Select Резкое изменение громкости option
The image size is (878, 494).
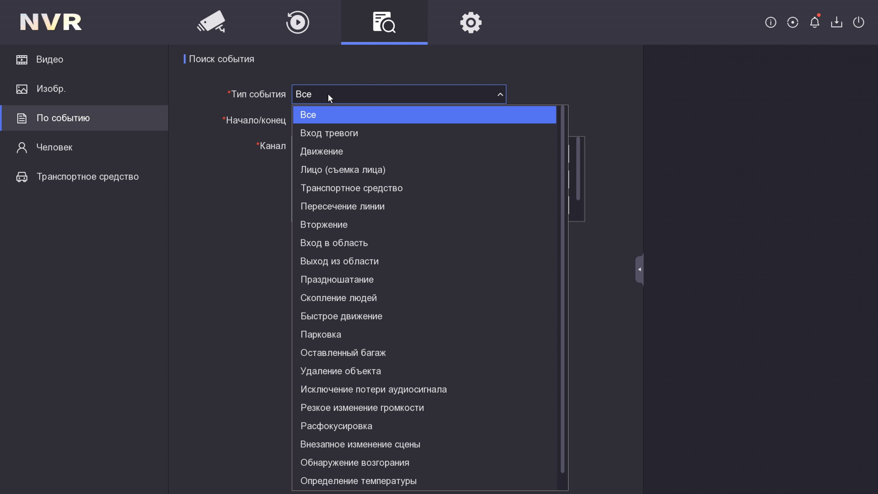(x=424, y=408)
